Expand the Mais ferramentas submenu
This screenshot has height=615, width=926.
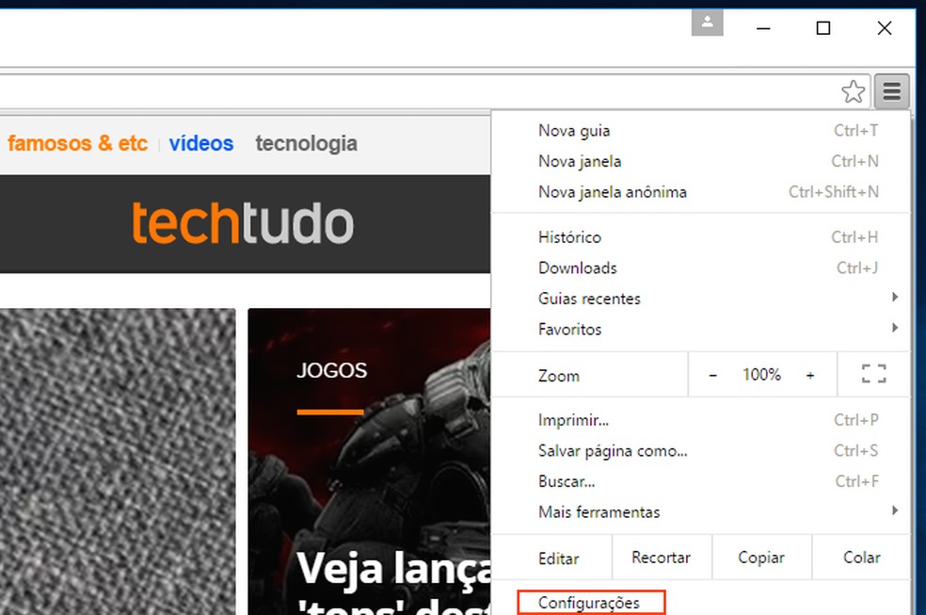(599, 511)
